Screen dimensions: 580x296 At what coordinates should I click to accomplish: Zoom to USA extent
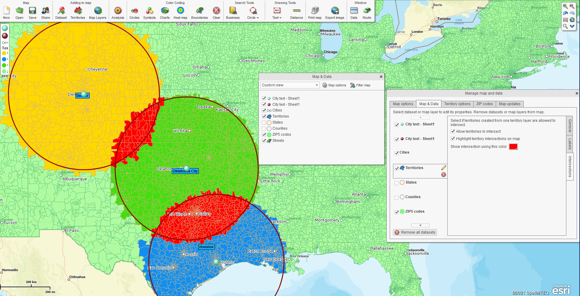click(565, 20)
